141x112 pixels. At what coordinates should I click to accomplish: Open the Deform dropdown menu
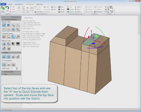(78, 7)
